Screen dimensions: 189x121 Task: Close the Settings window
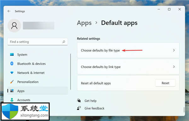(180, 9)
